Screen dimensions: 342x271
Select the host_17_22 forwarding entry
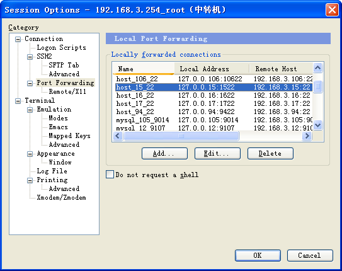click(x=214, y=103)
